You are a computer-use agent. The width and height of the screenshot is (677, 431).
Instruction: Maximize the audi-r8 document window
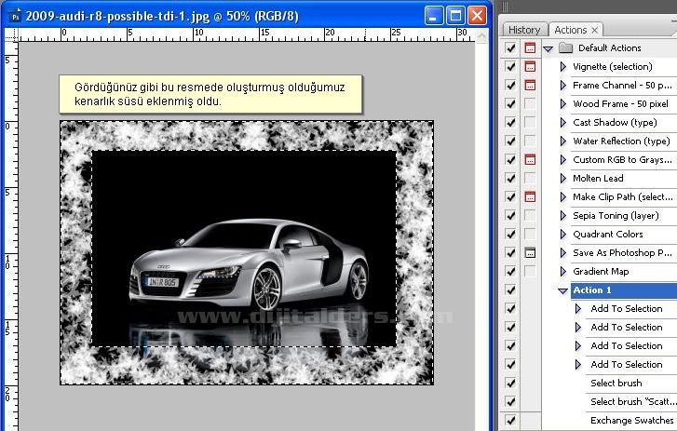(x=455, y=16)
